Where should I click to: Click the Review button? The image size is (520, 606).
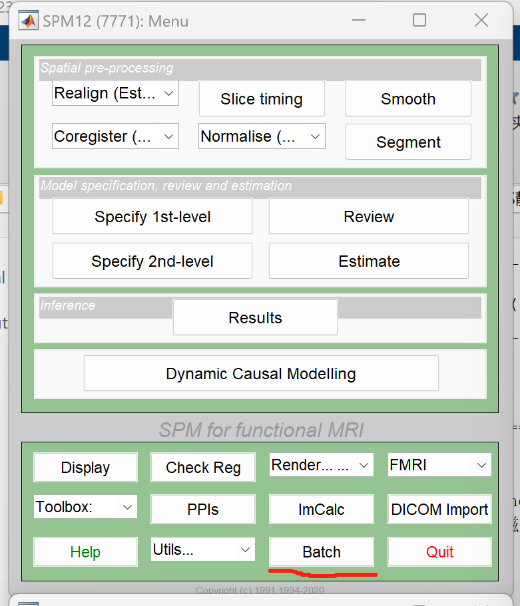(x=369, y=216)
